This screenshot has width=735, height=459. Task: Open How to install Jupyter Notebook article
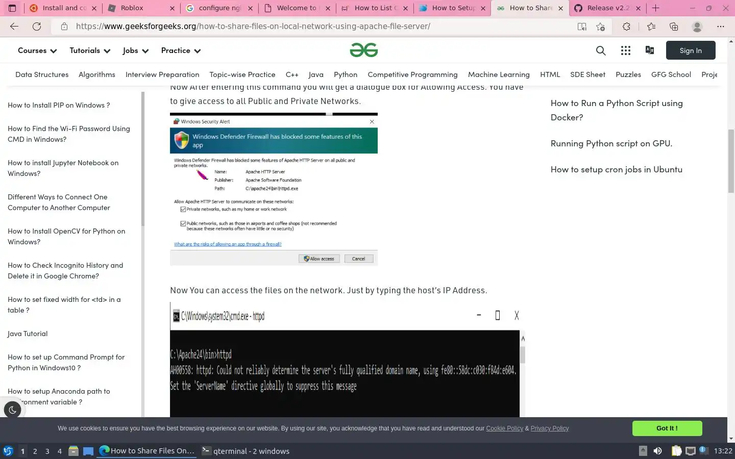point(63,168)
